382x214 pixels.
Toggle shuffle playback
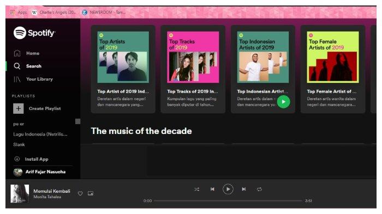point(197,189)
